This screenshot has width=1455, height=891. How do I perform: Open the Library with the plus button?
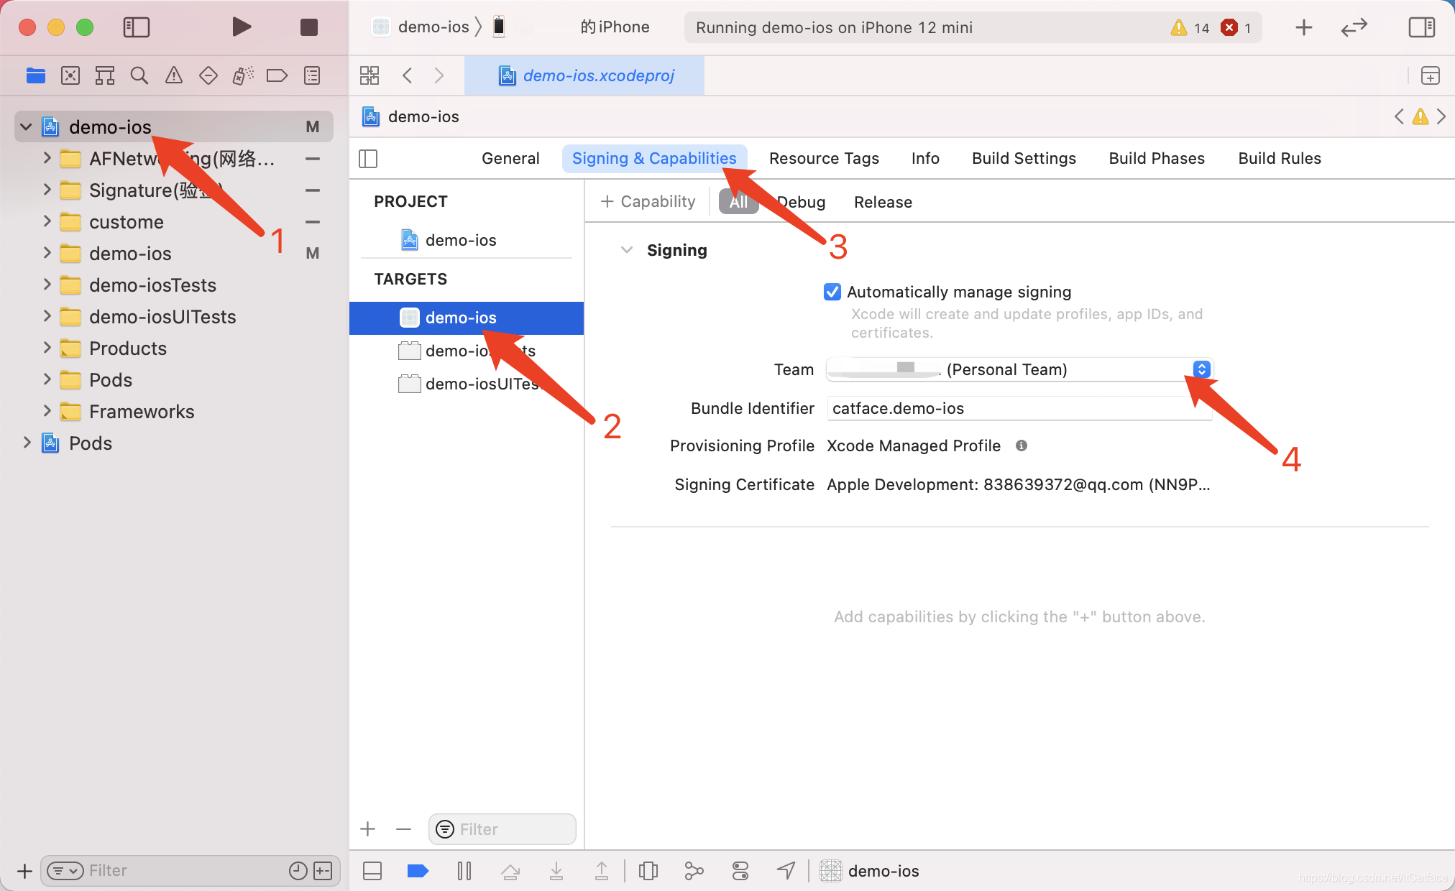tap(1304, 27)
